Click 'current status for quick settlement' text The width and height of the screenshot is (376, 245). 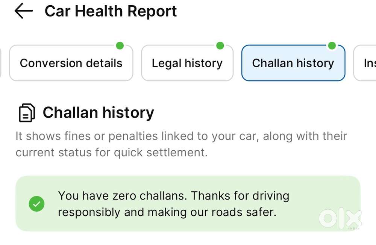tap(111, 153)
